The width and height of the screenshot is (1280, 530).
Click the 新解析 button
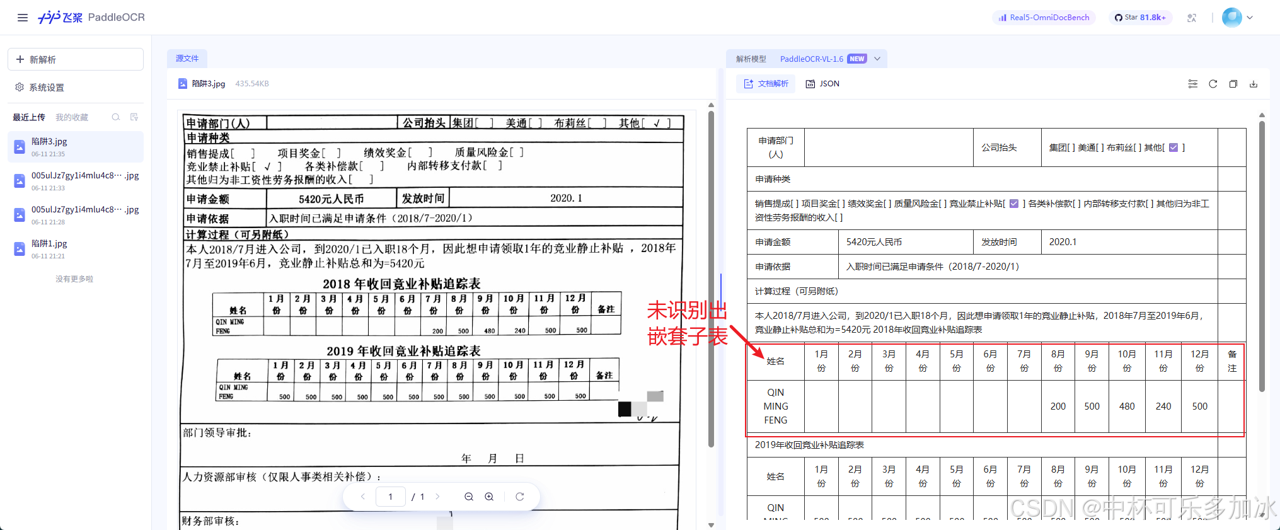(76, 59)
